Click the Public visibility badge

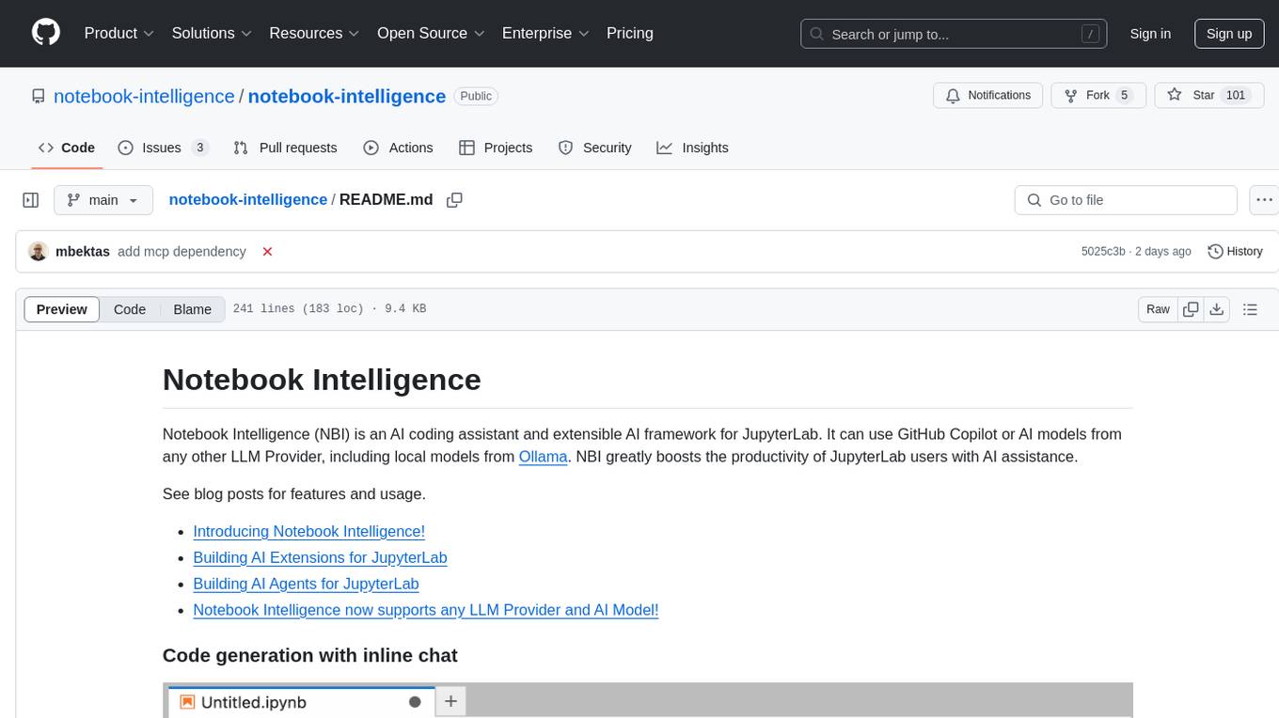tap(476, 96)
